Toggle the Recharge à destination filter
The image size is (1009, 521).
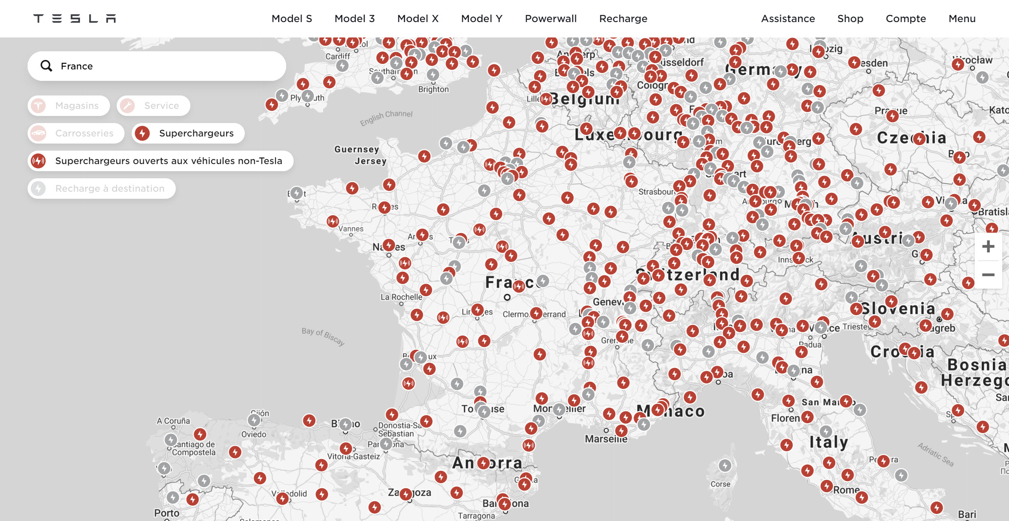tap(101, 189)
